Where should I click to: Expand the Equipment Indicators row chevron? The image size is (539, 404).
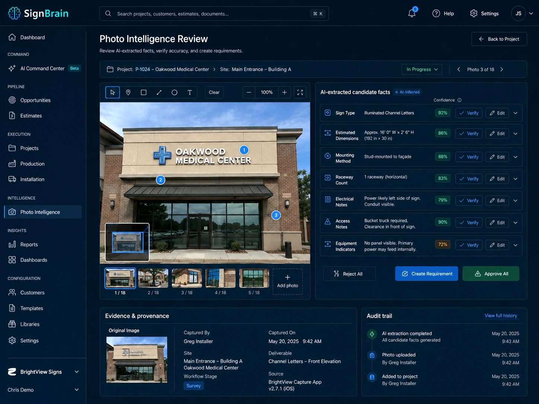[516, 245]
